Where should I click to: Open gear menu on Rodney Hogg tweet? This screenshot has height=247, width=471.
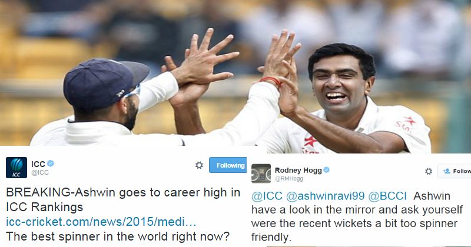point(429,171)
